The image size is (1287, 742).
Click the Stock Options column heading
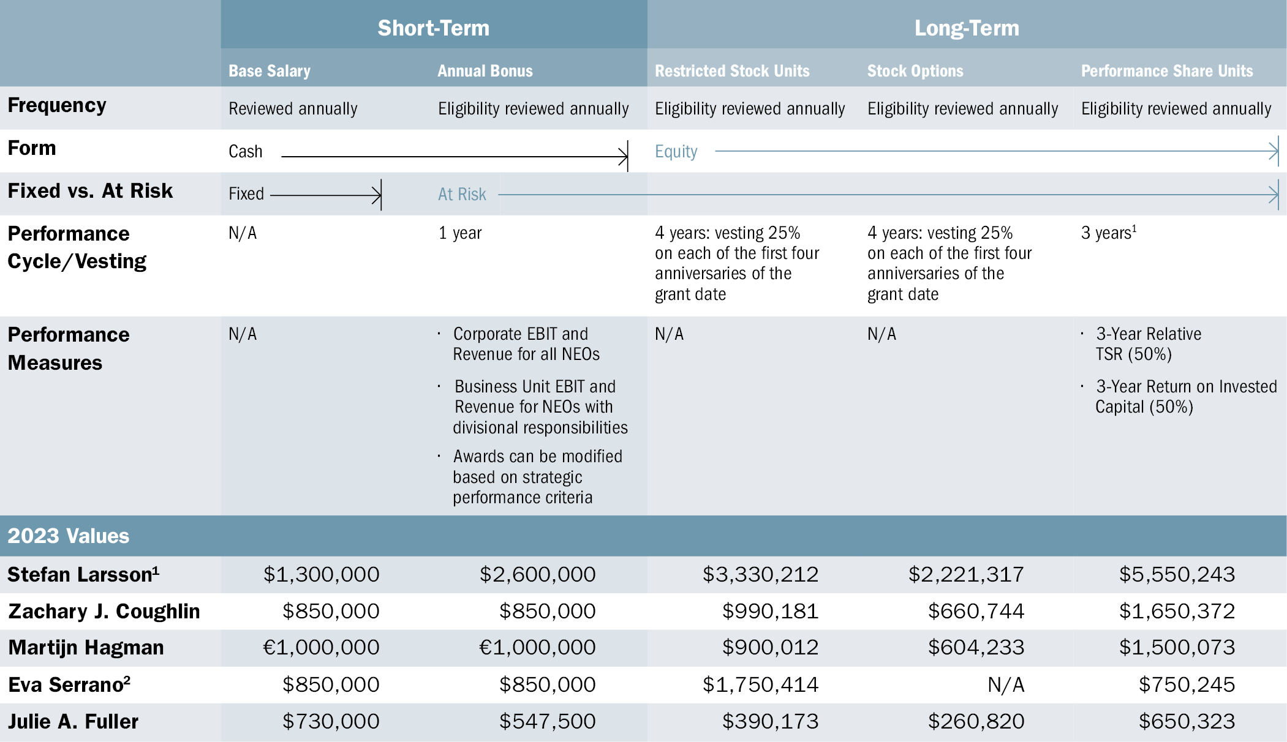click(915, 71)
